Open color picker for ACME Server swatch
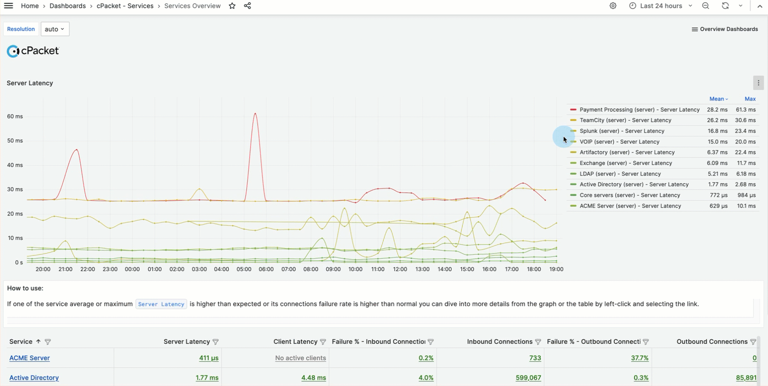This screenshot has width=768, height=386. click(573, 206)
